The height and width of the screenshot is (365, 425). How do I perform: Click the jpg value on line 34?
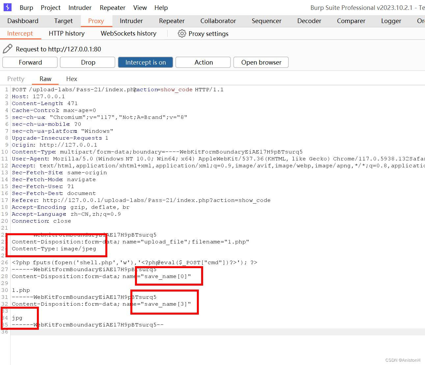(x=17, y=318)
